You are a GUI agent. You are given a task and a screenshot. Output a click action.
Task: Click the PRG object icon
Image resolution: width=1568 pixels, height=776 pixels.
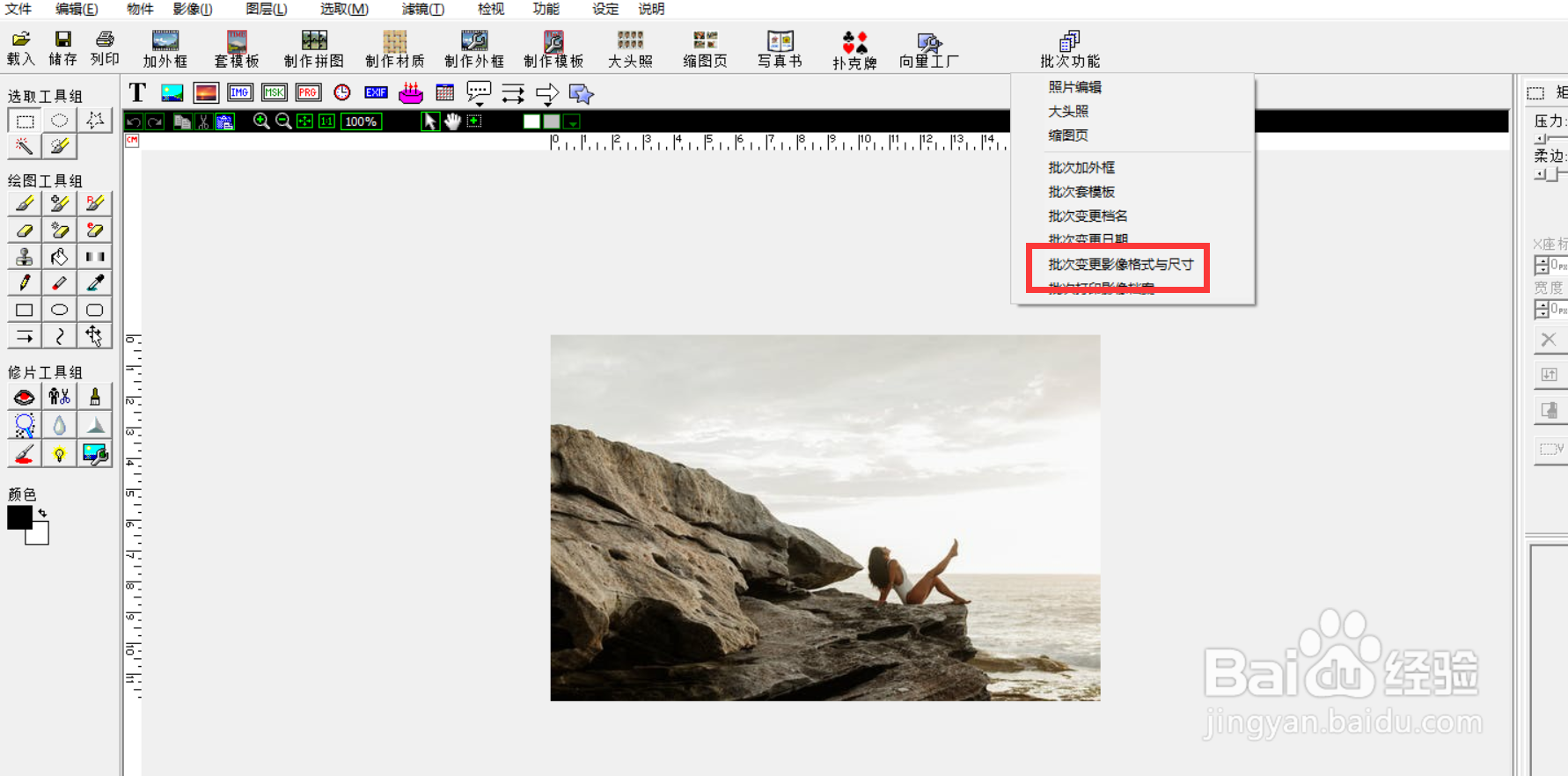(x=308, y=92)
